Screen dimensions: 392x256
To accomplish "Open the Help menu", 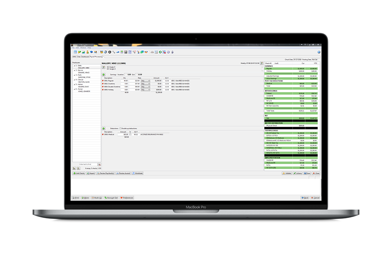I will (x=89, y=48).
